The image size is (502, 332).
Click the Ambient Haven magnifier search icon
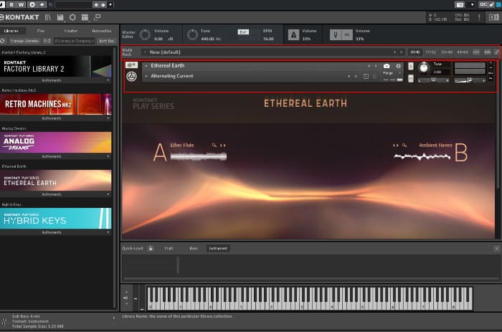(x=404, y=146)
